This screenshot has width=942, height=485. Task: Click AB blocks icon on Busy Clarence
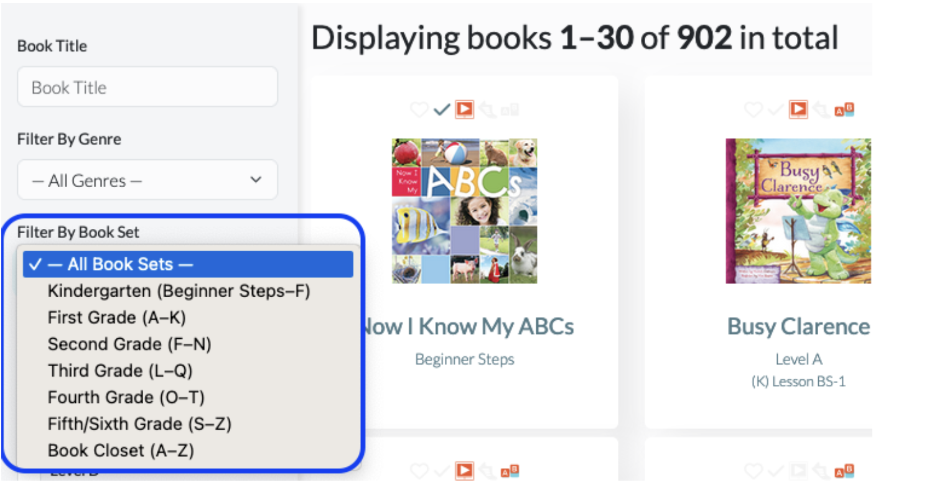click(x=844, y=110)
